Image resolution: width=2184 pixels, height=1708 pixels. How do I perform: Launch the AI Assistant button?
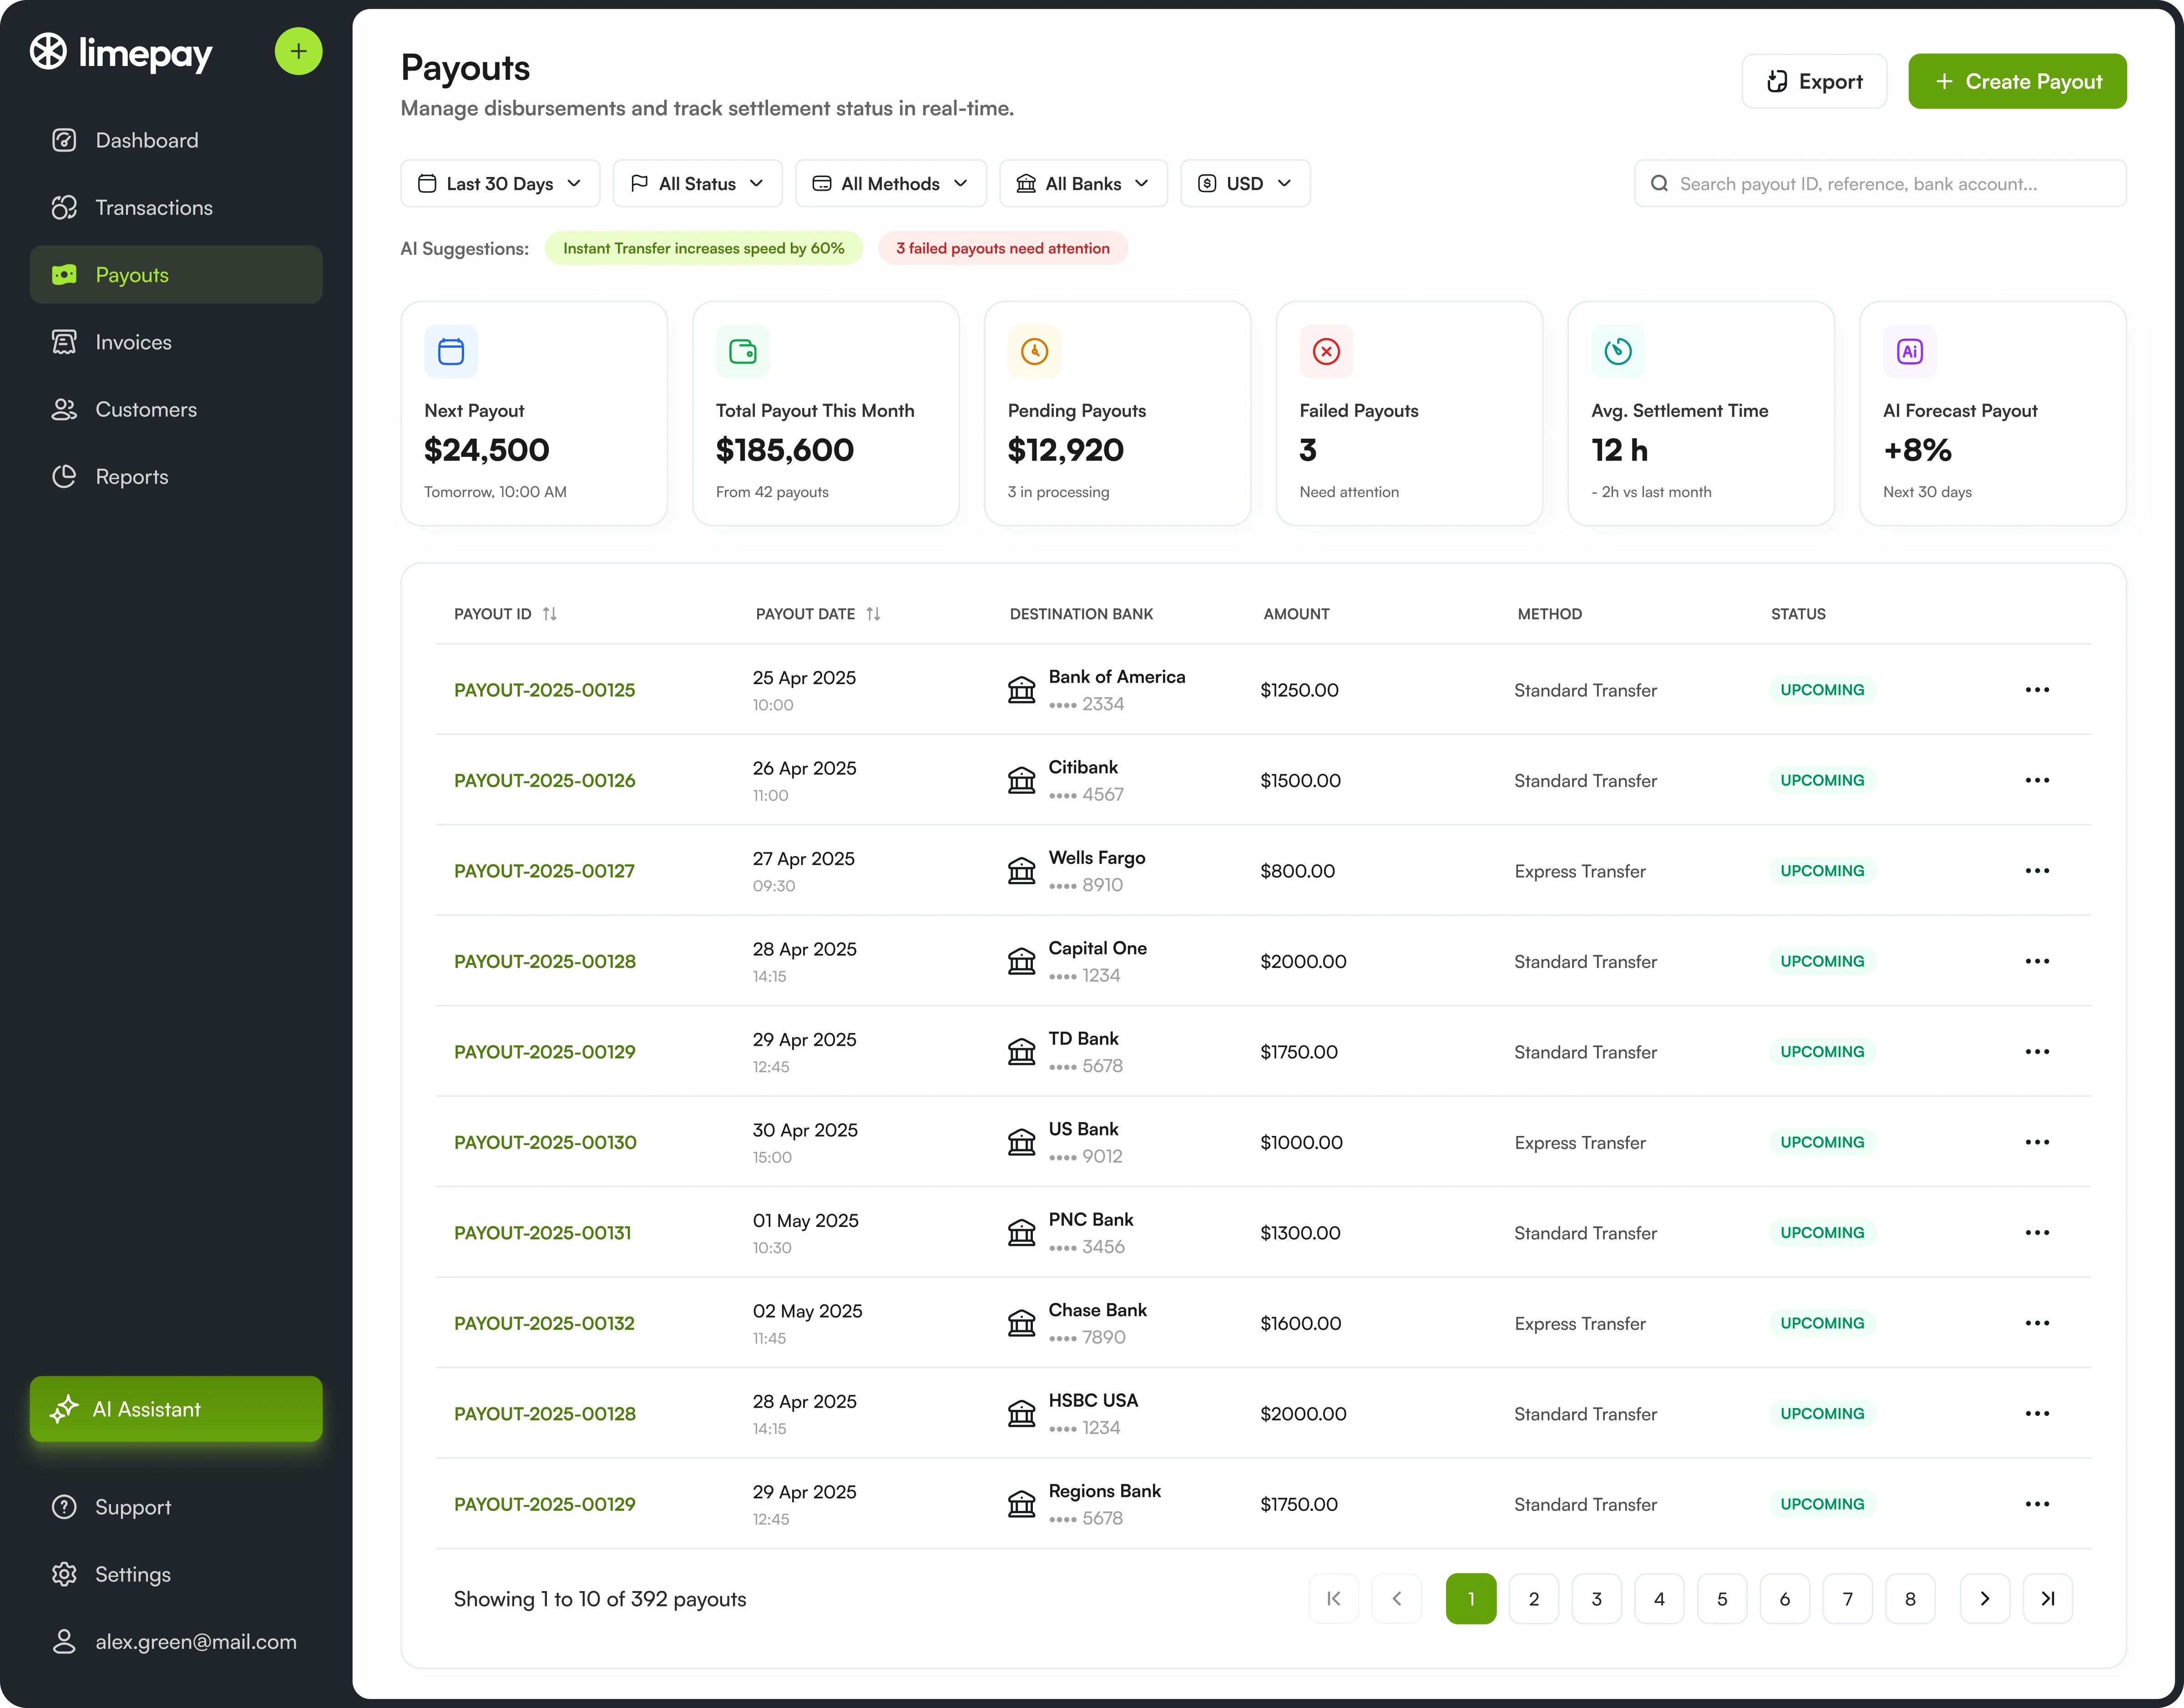[x=176, y=1409]
